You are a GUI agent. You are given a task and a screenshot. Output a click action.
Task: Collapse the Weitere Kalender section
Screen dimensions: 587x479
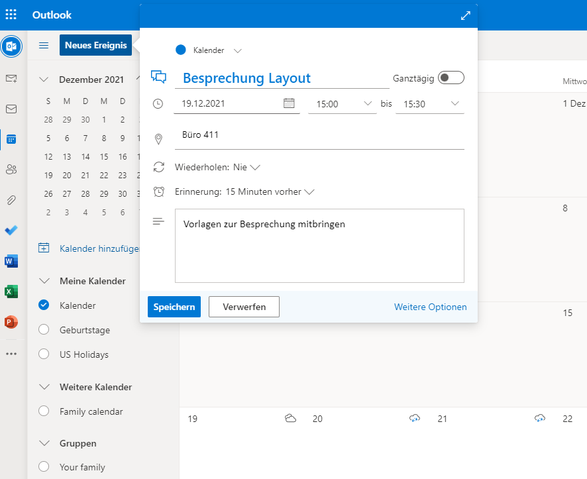[44, 386]
